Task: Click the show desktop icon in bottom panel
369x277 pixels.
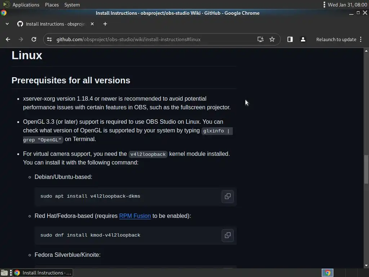Action: pos(4,273)
